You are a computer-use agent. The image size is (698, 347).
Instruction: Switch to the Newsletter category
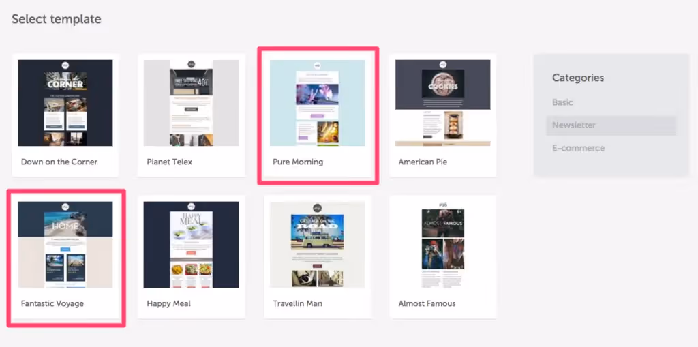point(611,125)
